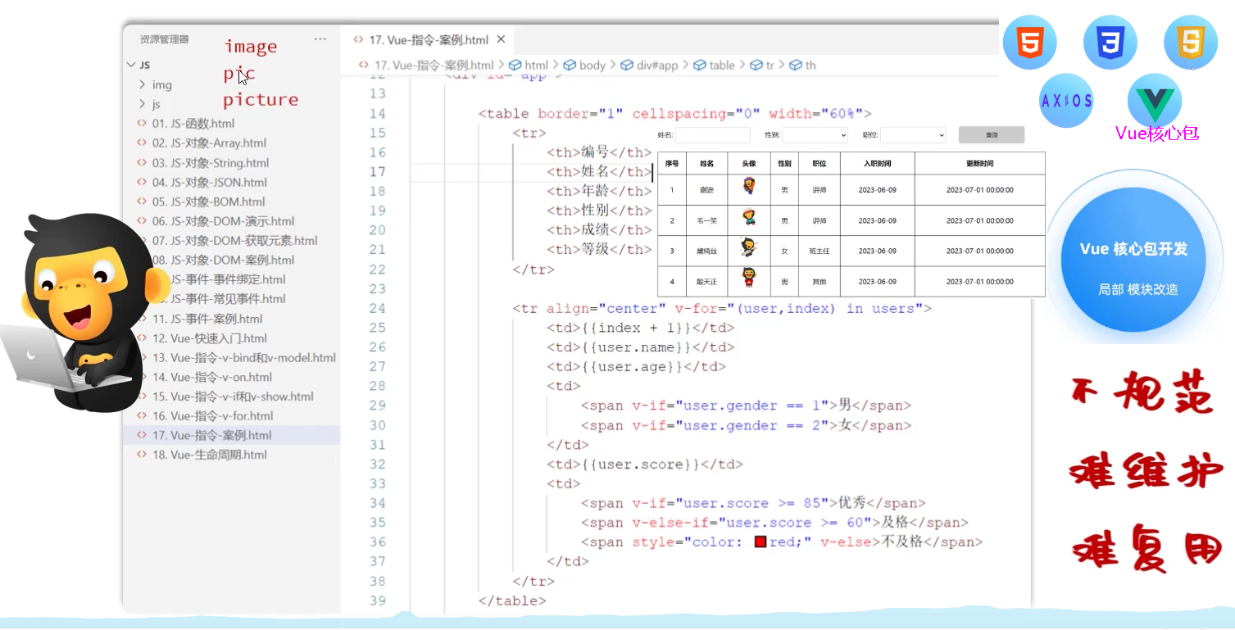This screenshot has height=630, width=1235.
Task: Click the CSS3 logo icon
Action: (1110, 43)
